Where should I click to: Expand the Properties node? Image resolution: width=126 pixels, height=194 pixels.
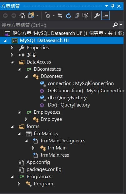pyautogui.click(x=12, y=48)
